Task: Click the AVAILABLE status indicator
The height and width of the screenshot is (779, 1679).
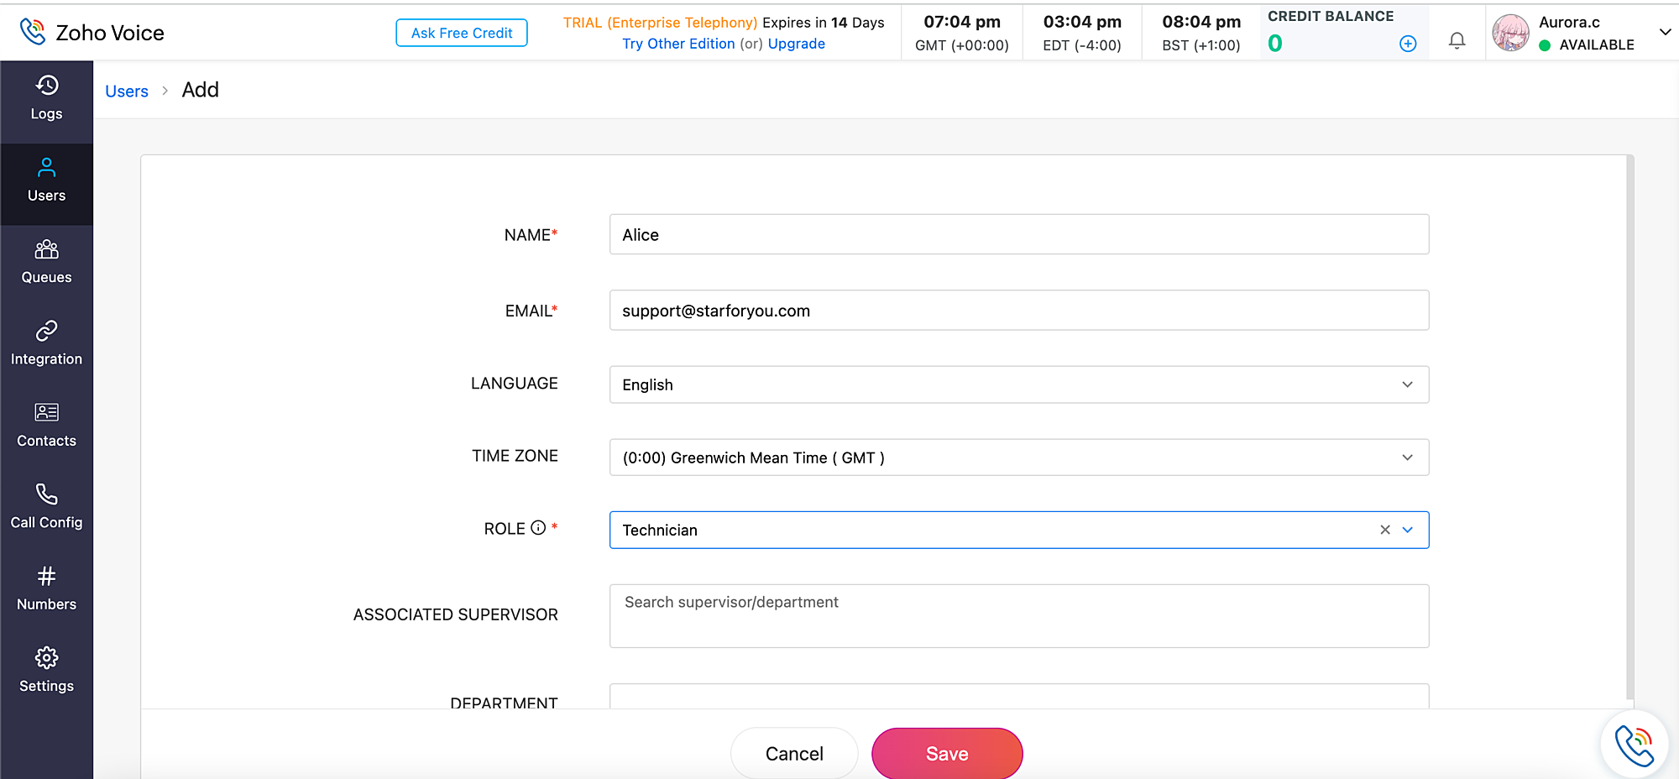Action: click(1587, 45)
